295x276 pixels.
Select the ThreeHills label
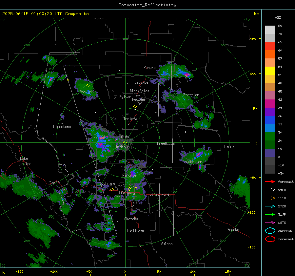[x=165, y=143]
